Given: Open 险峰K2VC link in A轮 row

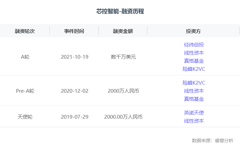Looking at the screenshot, I should tap(194, 69).
